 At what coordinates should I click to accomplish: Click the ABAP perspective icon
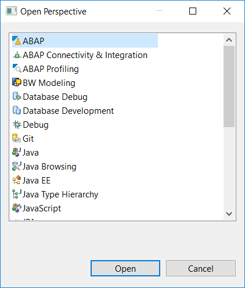pyautogui.click(x=16, y=41)
